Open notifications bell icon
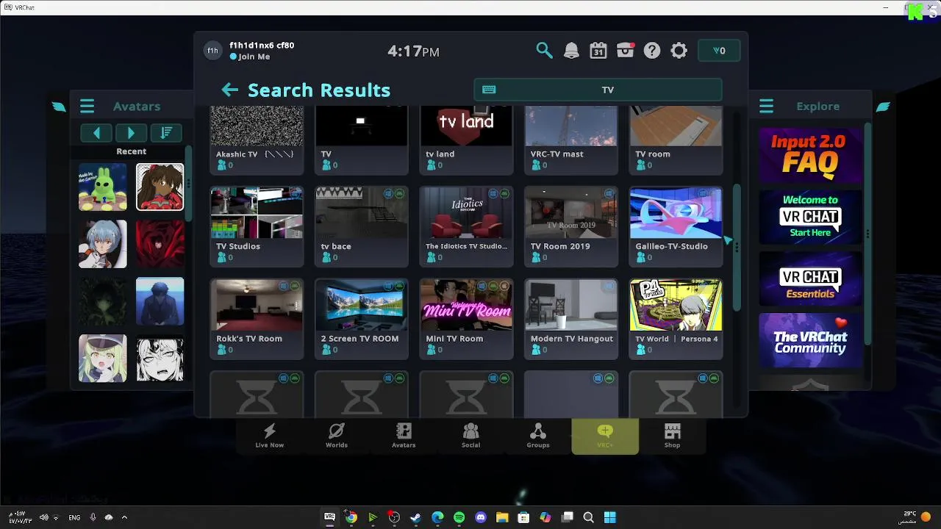Screen dimensions: 941x529 pyautogui.click(x=571, y=51)
